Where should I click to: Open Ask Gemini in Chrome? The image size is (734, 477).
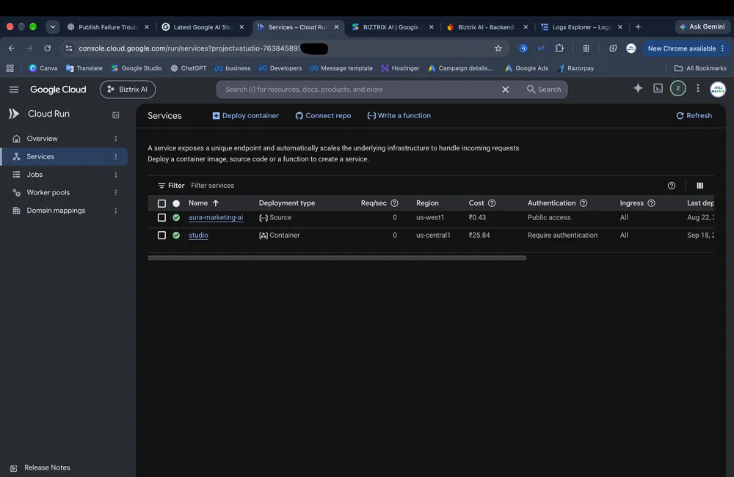[702, 26]
